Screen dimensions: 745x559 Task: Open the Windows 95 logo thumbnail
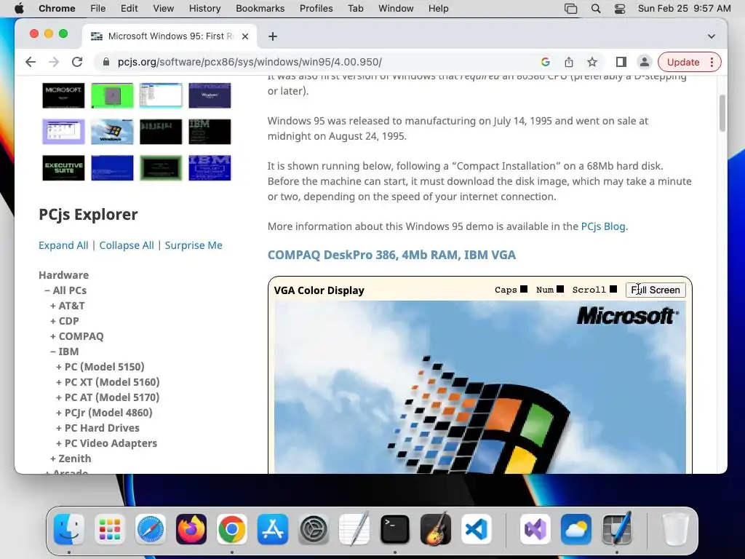coord(112,132)
